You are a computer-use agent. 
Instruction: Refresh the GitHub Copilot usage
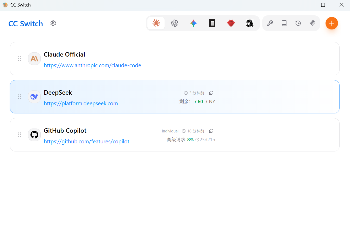[x=211, y=131]
